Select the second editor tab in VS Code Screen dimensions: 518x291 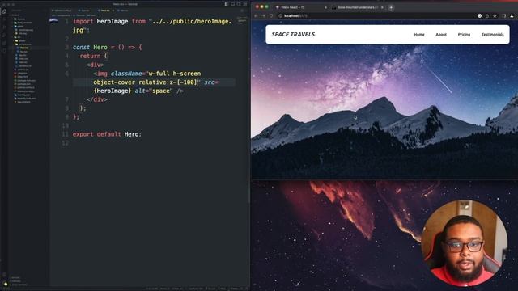84,11
